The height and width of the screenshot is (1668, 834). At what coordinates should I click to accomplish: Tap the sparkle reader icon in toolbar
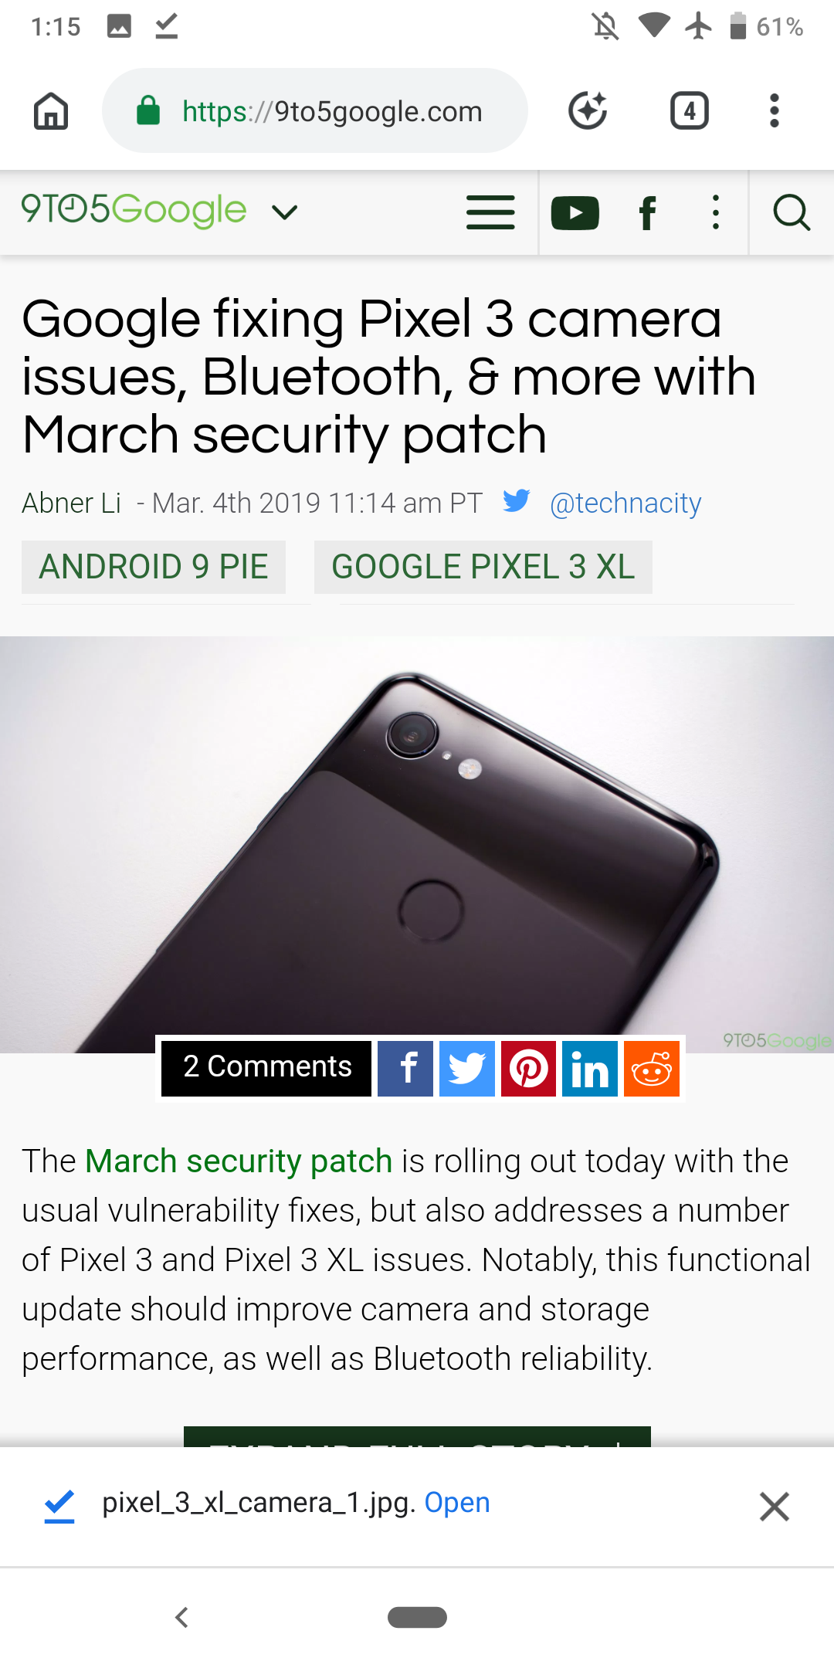click(588, 110)
